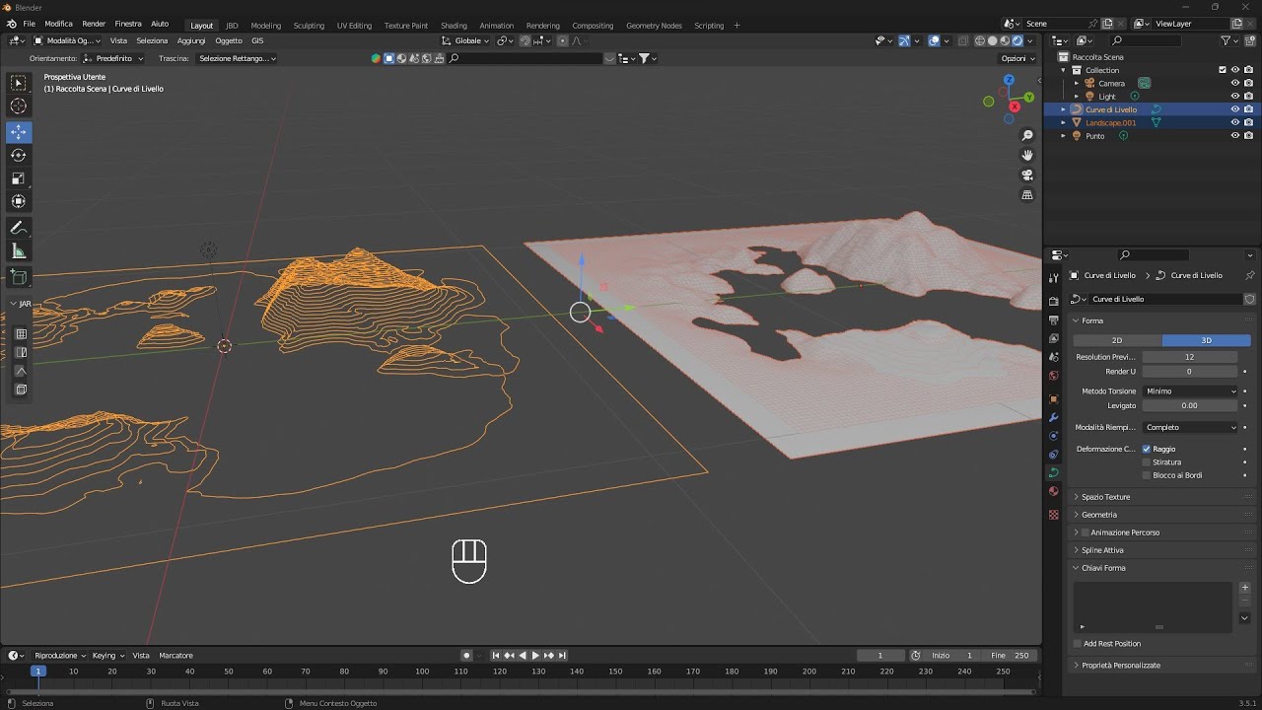Viewport: 1262px width, 710px height.
Task: Open the Render properties tab
Action: (x=1054, y=301)
